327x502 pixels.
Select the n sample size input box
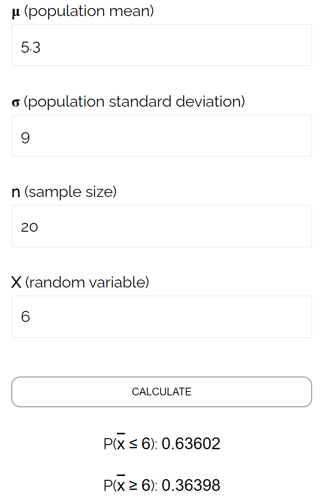pos(162,226)
